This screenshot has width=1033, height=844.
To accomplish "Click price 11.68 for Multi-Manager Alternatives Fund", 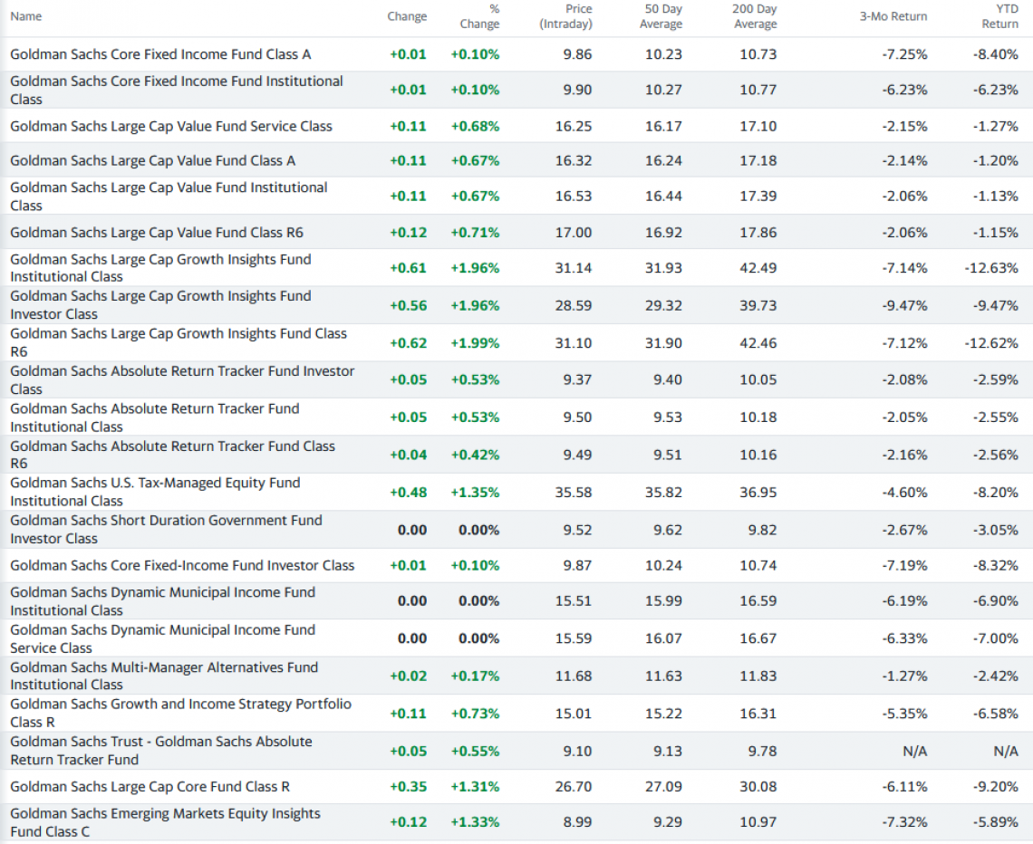I will tap(574, 676).
